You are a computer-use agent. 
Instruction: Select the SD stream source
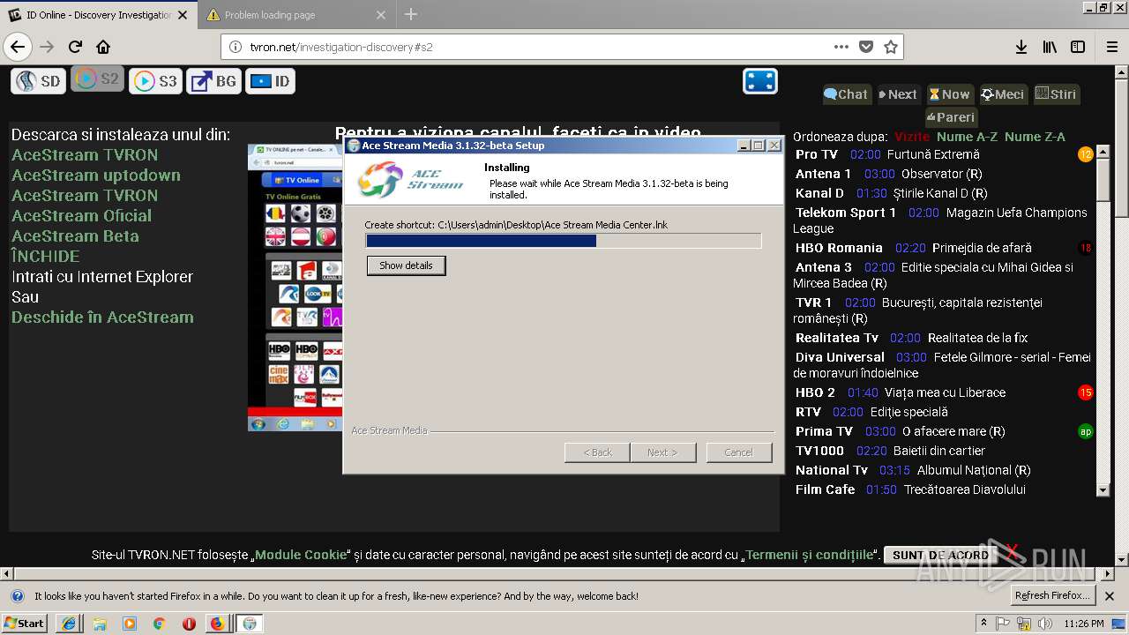coord(38,81)
